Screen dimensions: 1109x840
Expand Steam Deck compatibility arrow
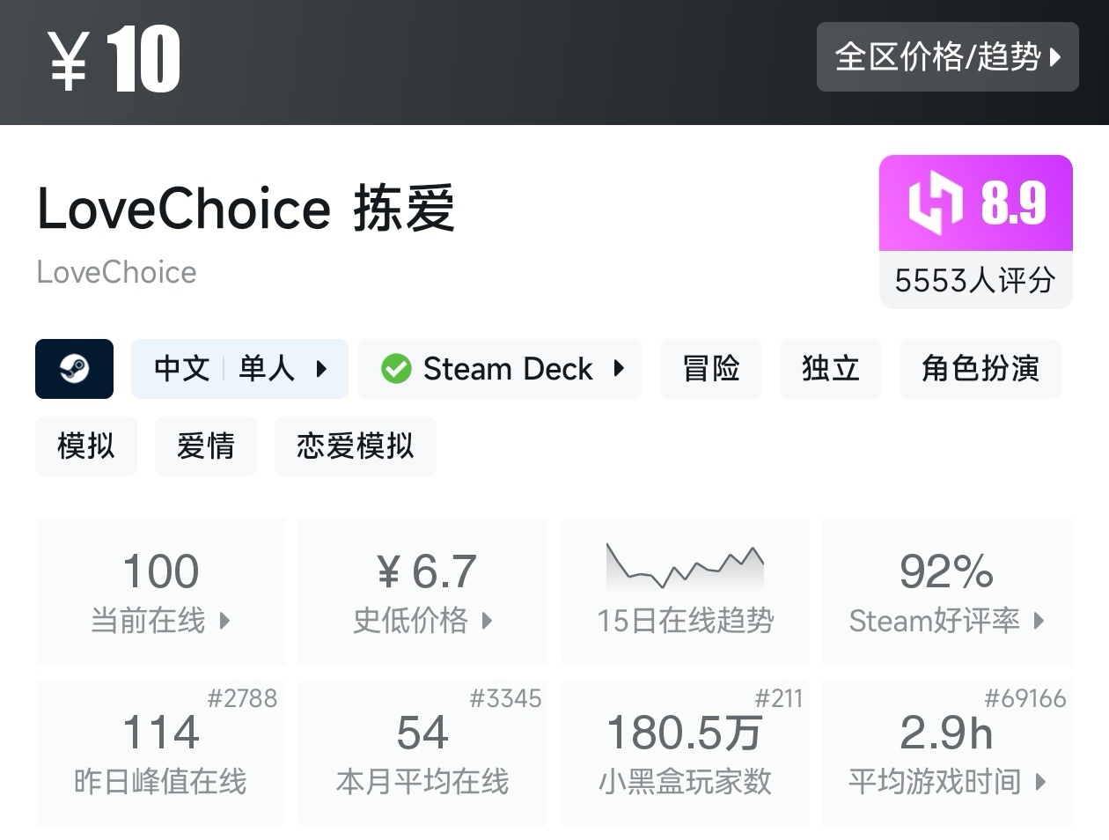pyautogui.click(x=619, y=369)
